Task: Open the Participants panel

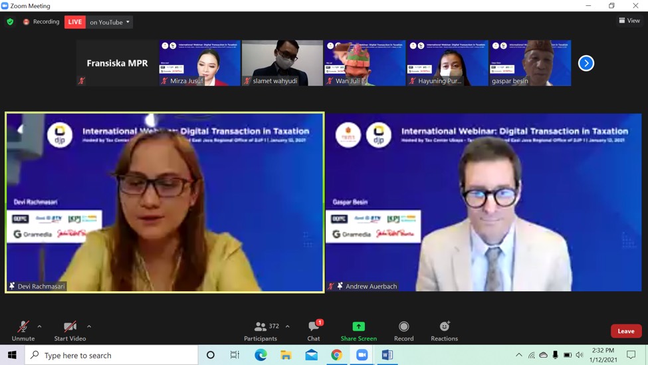Action: [261, 331]
